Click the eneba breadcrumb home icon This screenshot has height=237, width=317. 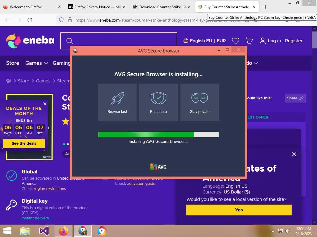coord(8,81)
